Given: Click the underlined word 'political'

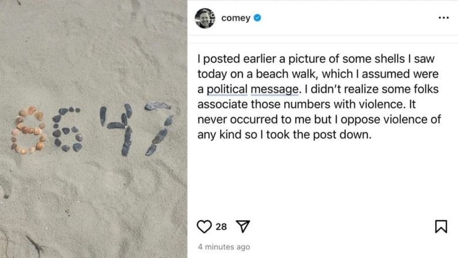Looking at the screenshot, I should (227, 89).
